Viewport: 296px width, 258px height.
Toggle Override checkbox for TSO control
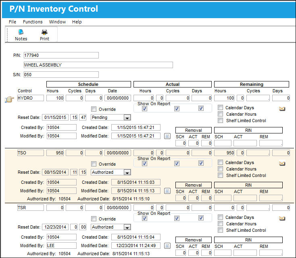(x=94, y=164)
